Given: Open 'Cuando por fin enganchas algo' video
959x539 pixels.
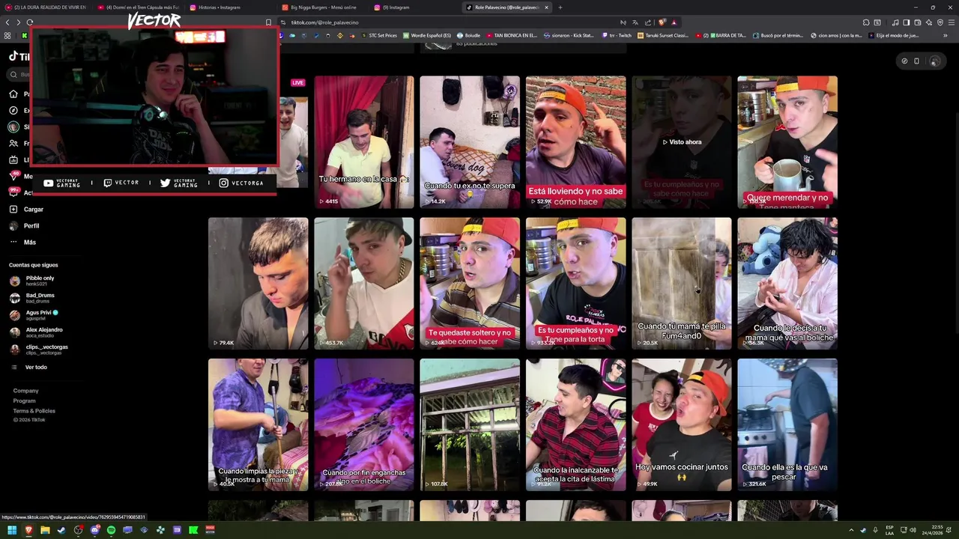Looking at the screenshot, I should (364, 424).
